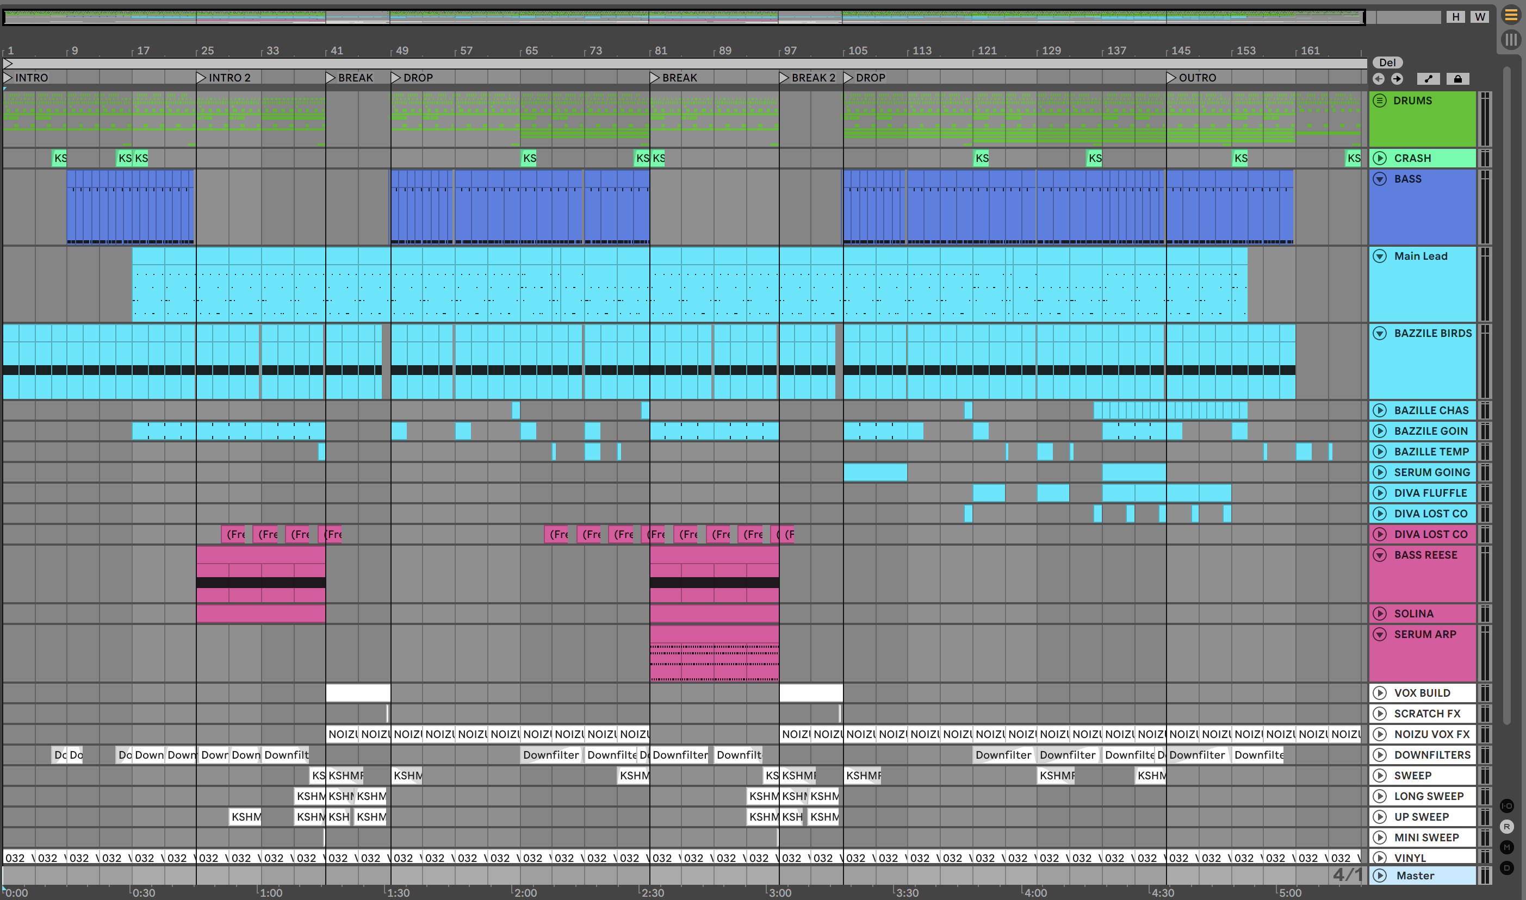Viewport: 1526px width, 900px height.
Task: Toggle automation mode button
Action: coord(1428,79)
